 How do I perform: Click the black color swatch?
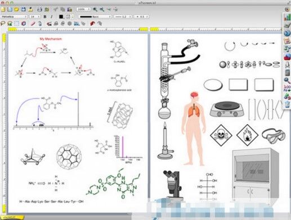(61, 17)
